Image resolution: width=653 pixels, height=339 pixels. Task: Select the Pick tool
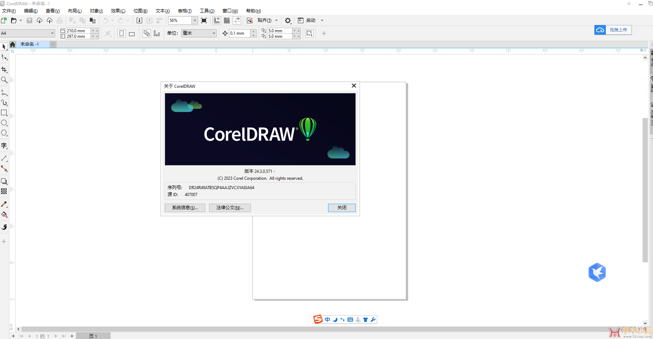pos(4,46)
